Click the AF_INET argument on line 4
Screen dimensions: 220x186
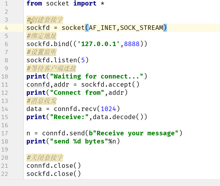103,28
